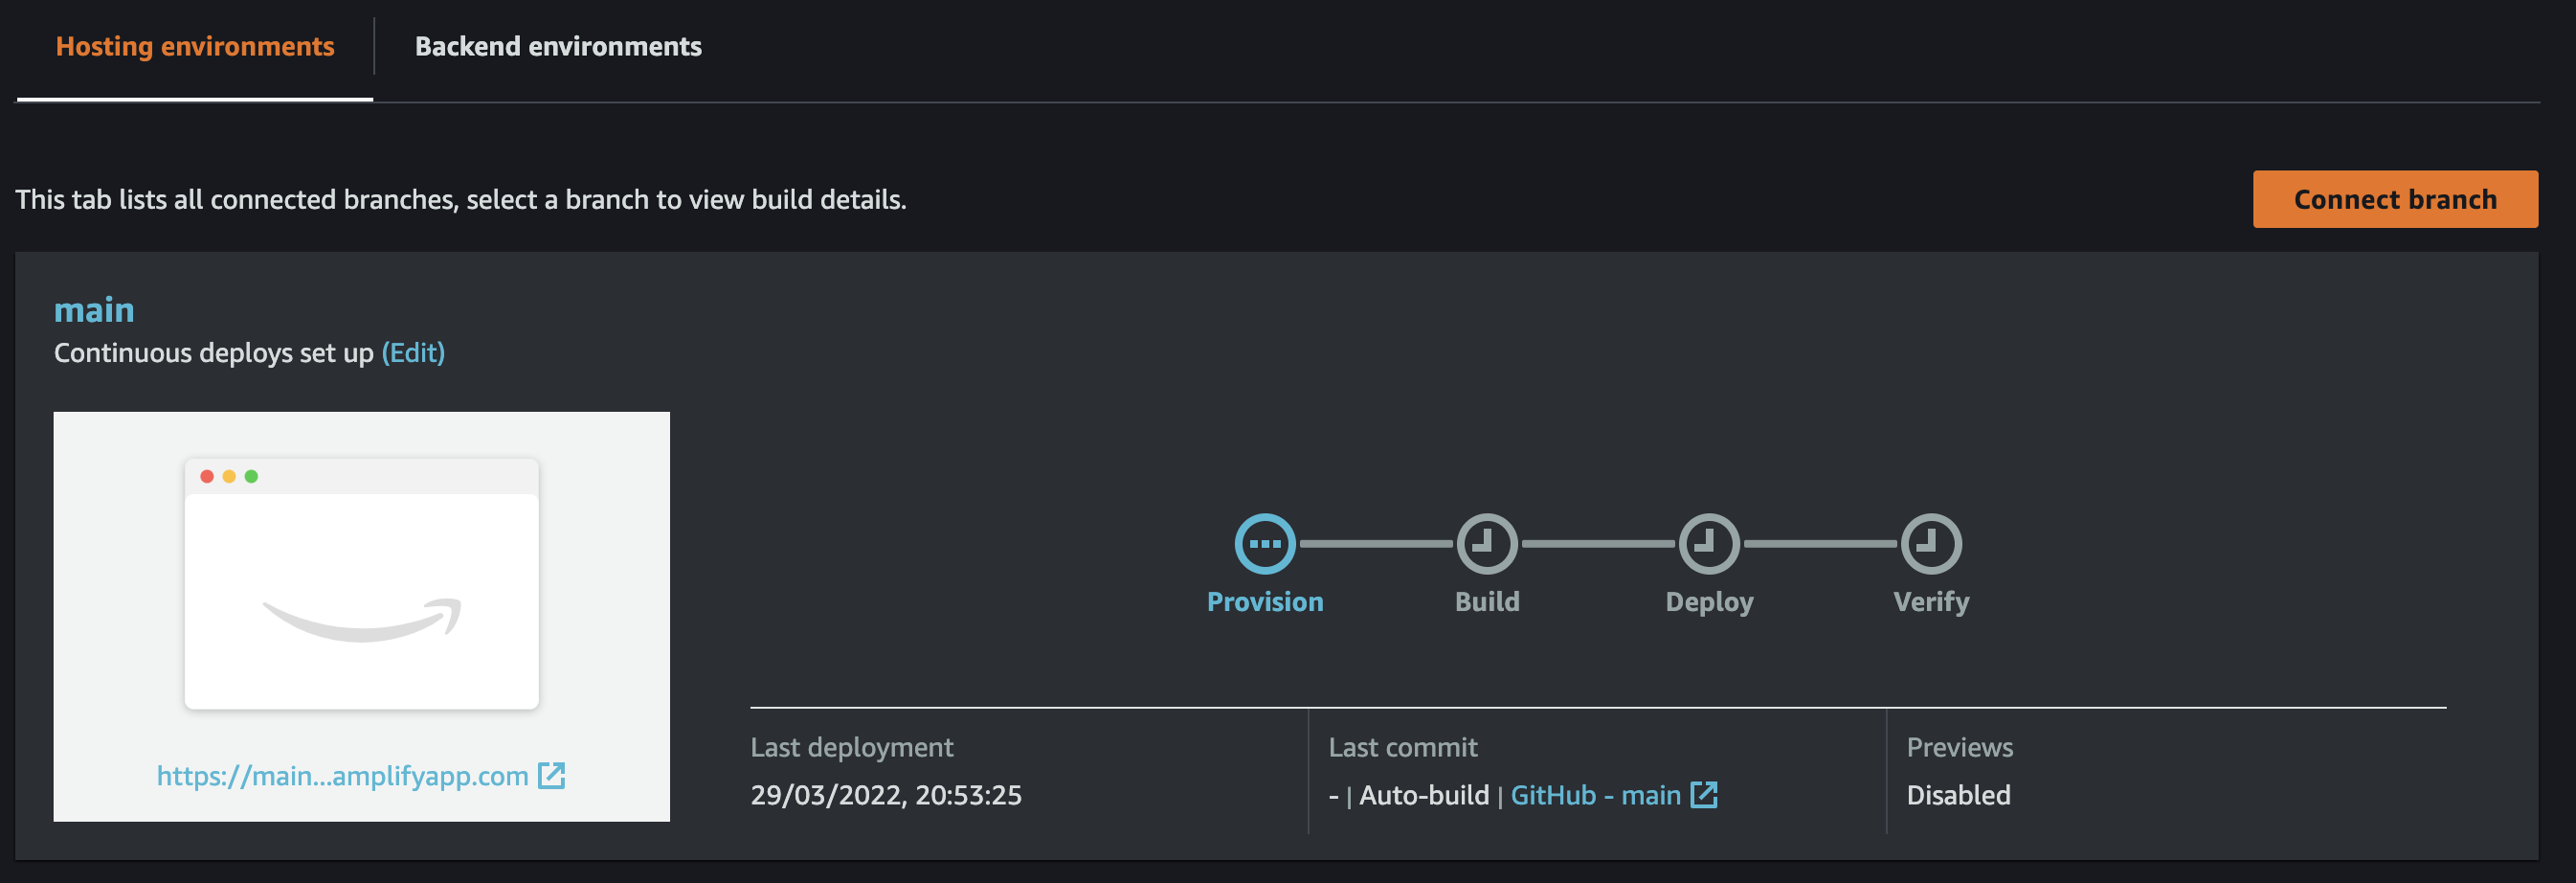Click the Connect branch button
The width and height of the screenshot is (2576, 883).
(2395, 199)
